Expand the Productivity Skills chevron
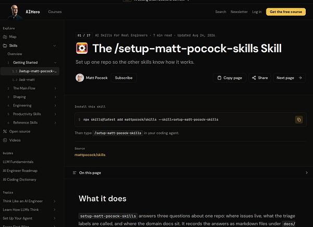Viewport: 313px width, 227px height. (55, 114)
